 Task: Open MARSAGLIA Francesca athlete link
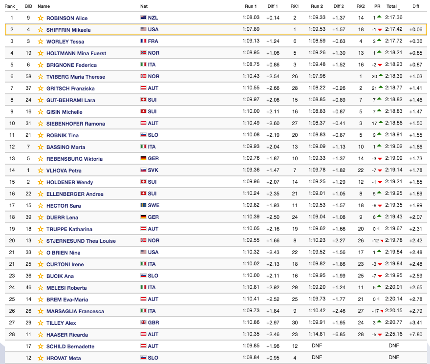pos(75,311)
